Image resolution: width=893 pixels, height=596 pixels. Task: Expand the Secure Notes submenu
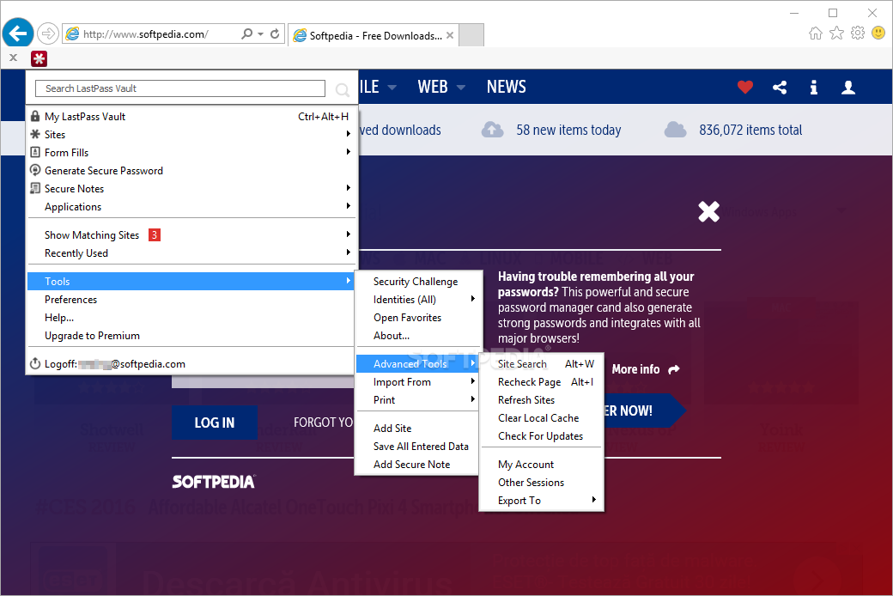point(191,189)
